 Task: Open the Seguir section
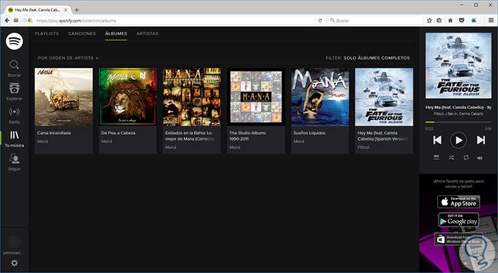coord(14,162)
